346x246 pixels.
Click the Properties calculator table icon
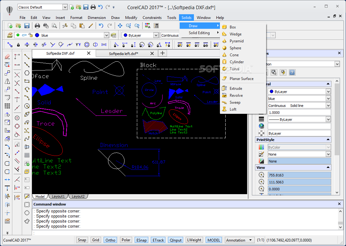[156, 26]
